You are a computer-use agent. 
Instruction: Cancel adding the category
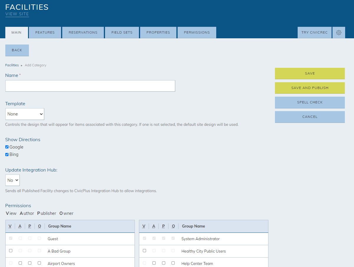tap(310, 117)
